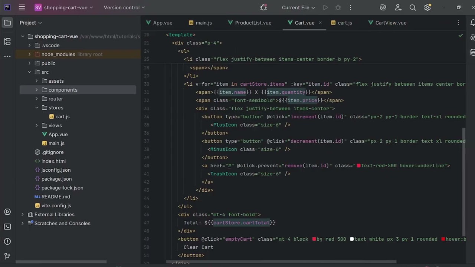Open the Services tool window icon
Viewport: 475px width, 267px height.
coord(7,212)
